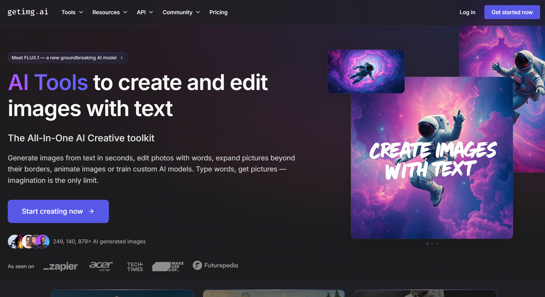Click the getimg.ai logo
545x297 pixels.
[x=28, y=12]
